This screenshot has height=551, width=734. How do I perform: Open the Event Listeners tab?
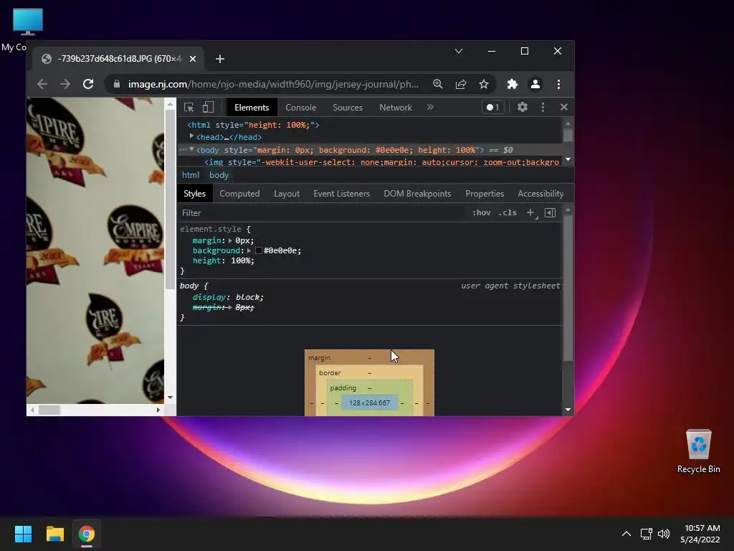click(342, 194)
